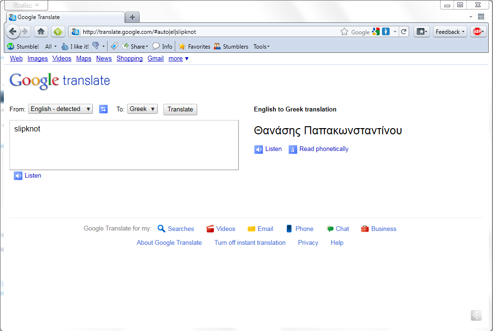
Task: Reload the page with the refresh icon
Action: (404, 31)
